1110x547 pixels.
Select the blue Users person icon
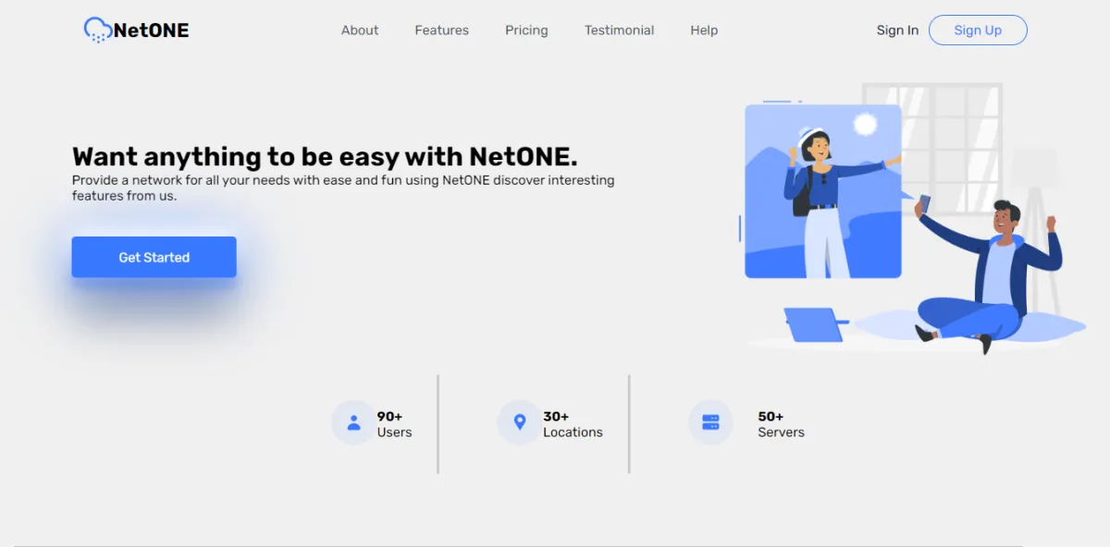pyautogui.click(x=352, y=422)
